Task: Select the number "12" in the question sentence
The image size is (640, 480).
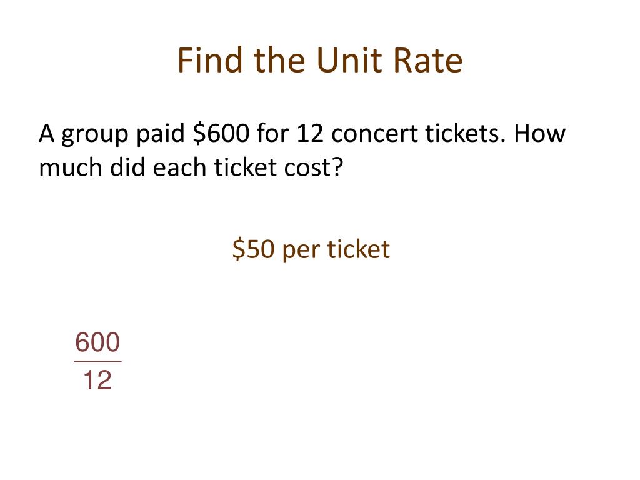Action: pyautogui.click(x=310, y=134)
